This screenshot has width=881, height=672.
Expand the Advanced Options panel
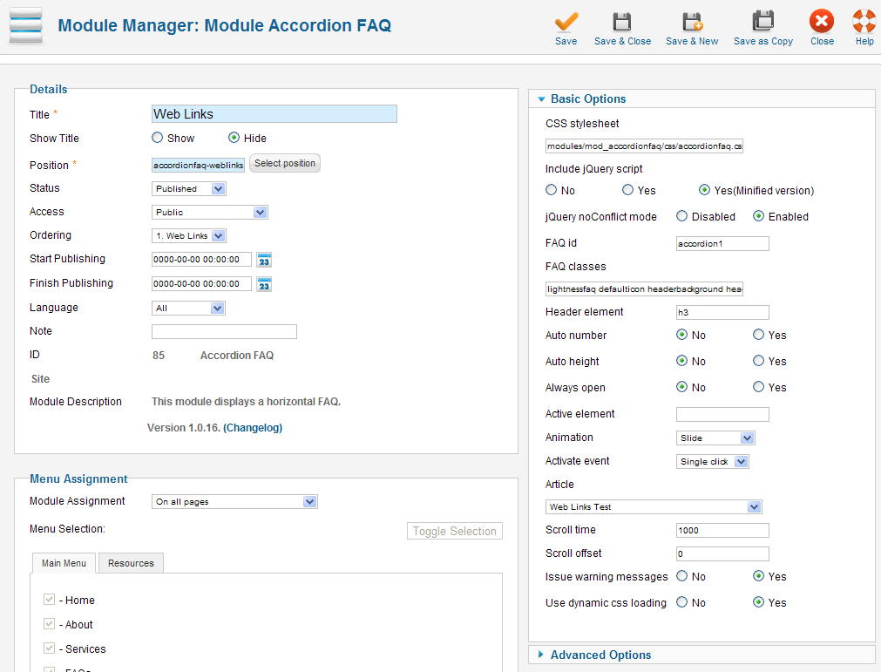[x=600, y=655]
